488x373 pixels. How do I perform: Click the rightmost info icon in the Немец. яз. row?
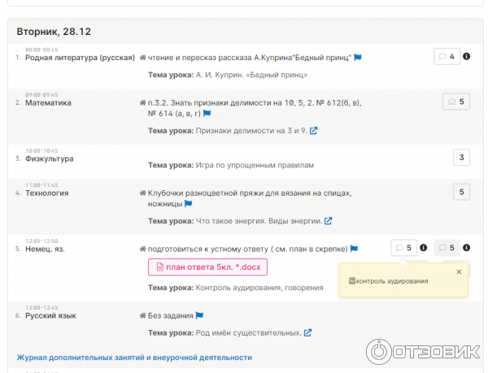[467, 248]
